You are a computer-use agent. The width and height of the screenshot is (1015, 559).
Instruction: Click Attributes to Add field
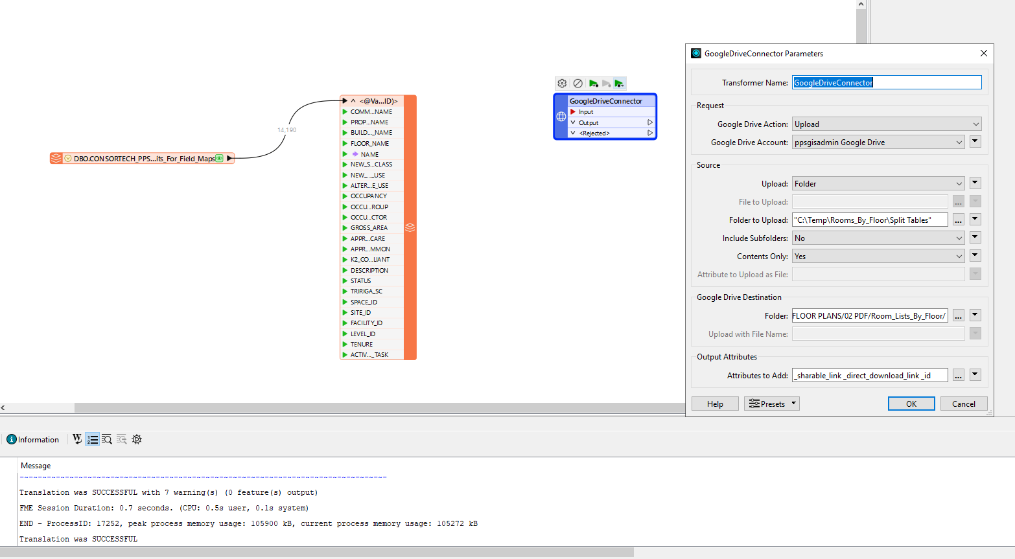point(870,376)
